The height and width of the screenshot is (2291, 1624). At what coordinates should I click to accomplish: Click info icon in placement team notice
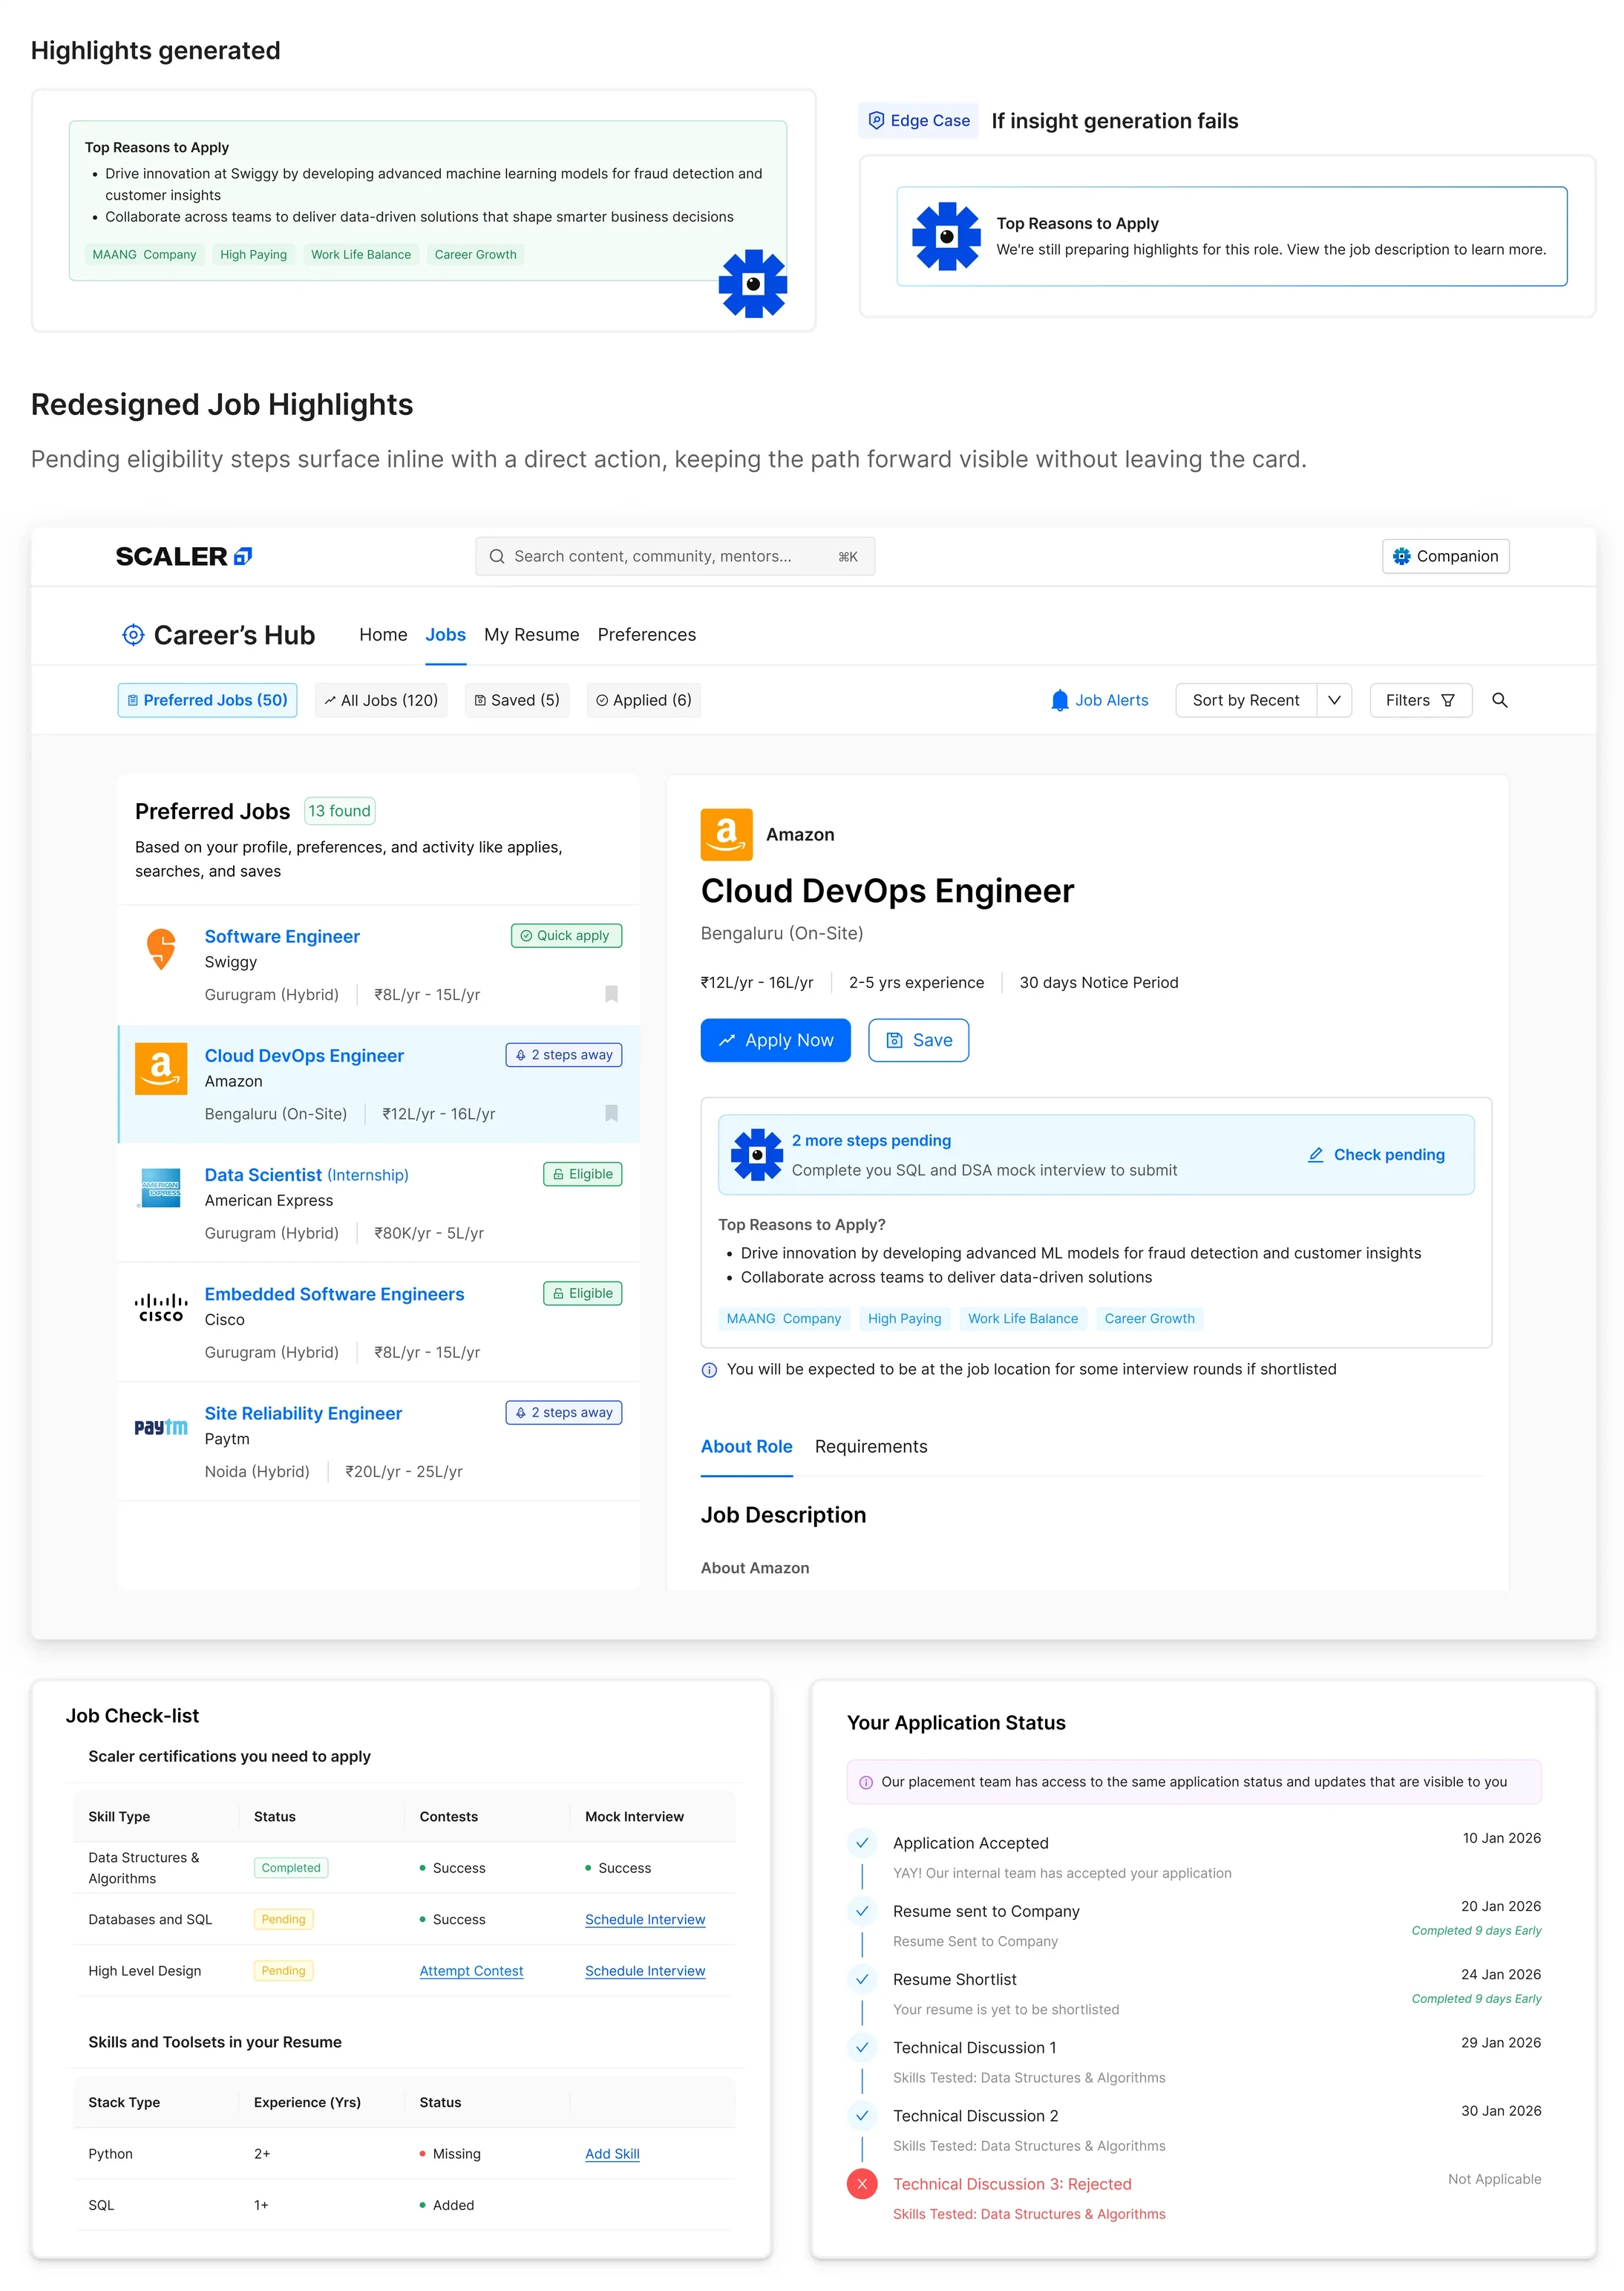pos(866,1782)
